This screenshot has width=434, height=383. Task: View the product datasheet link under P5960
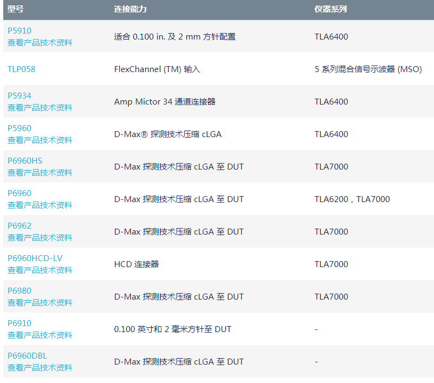pyautogui.click(x=40, y=140)
